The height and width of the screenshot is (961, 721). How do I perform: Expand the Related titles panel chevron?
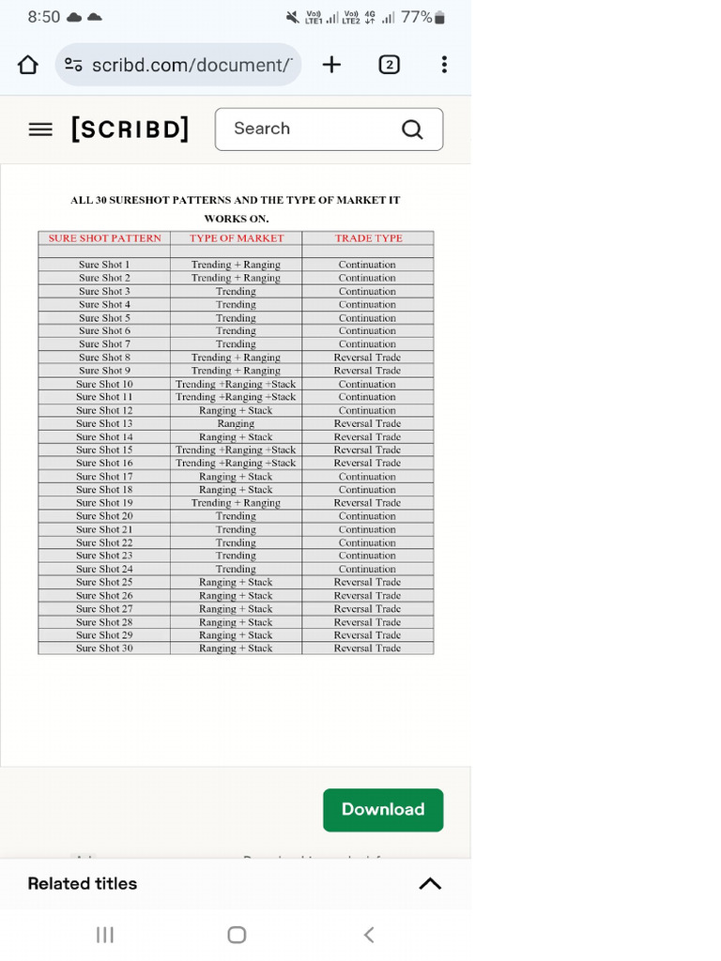tap(430, 883)
